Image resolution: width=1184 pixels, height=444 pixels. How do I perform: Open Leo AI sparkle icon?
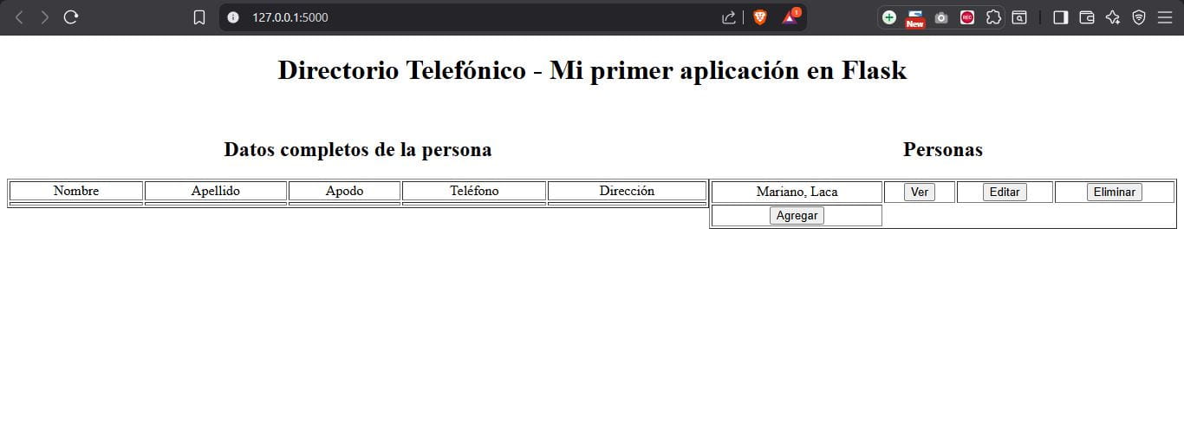1113,16
